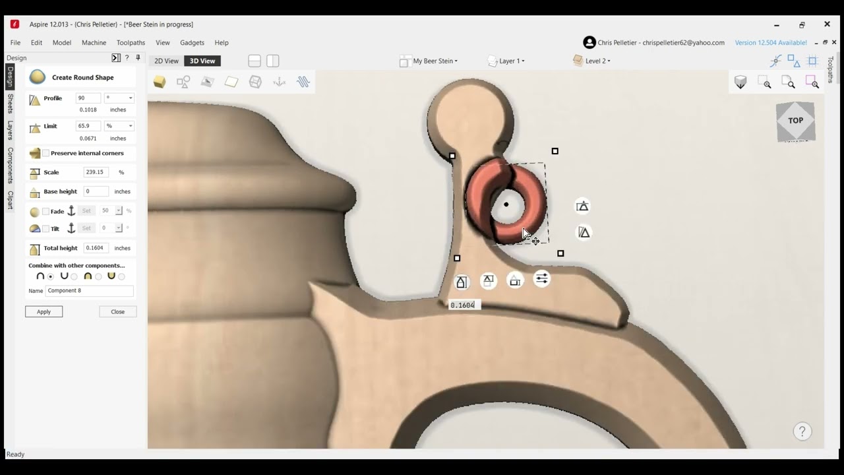Click the TOP orientation view cube
The height and width of the screenshot is (475, 844).
tap(796, 121)
